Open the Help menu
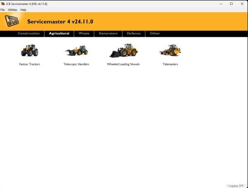 pyautogui.click(x=23, y=10)
